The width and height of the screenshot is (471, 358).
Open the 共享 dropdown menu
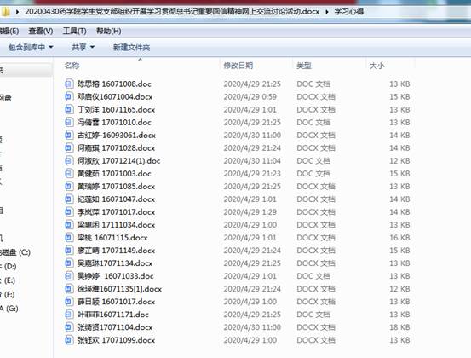point(83,47)
